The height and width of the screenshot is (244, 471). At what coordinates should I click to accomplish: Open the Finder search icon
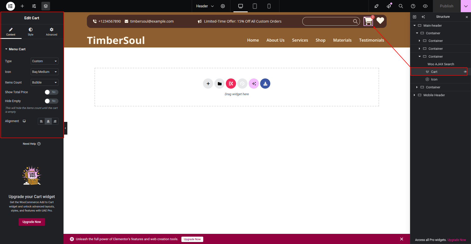point(401,6)
